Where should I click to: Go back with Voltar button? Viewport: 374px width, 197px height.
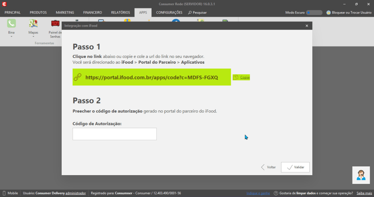click(268, 167)
